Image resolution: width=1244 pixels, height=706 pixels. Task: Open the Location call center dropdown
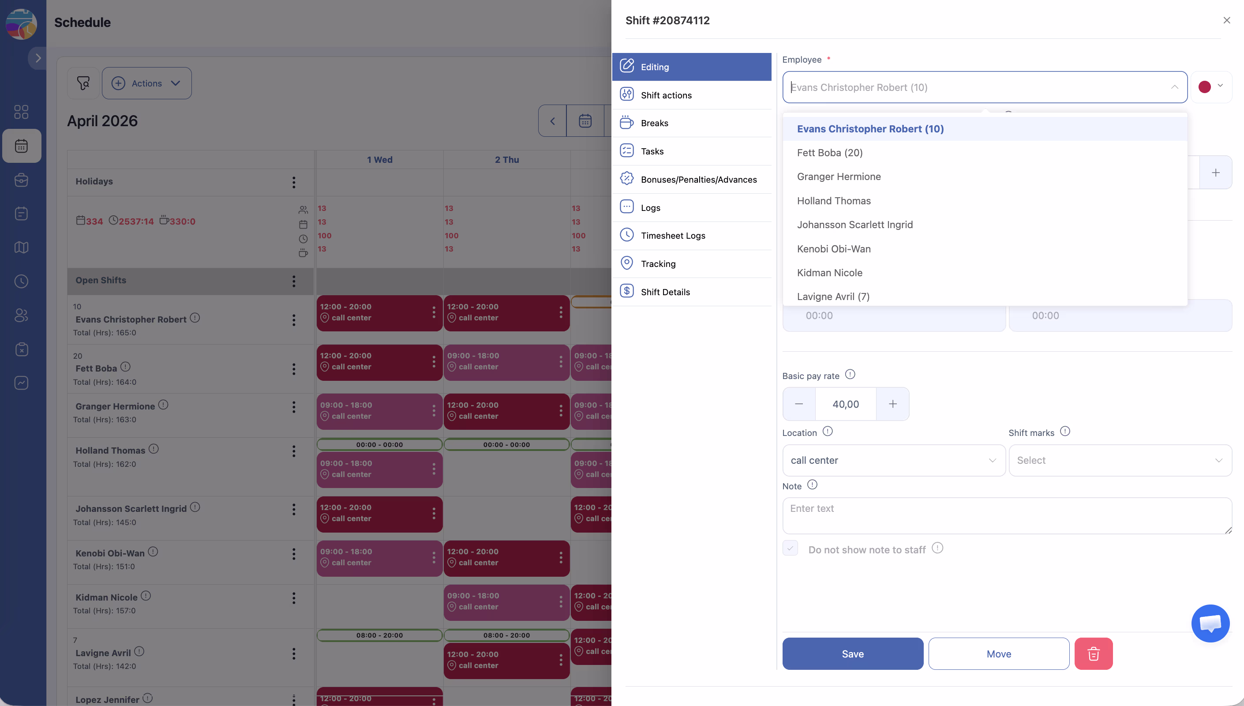pyautogui.click(x=893, y=460)
